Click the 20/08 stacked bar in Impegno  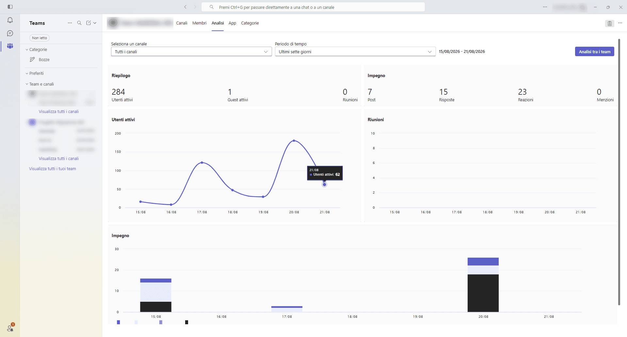483,285
